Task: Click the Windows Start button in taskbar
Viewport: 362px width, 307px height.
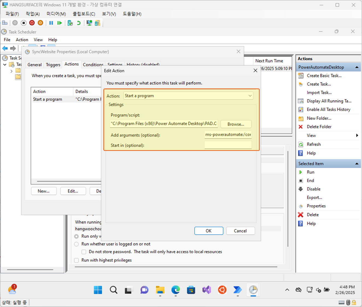Action: [x=98, y=290]
